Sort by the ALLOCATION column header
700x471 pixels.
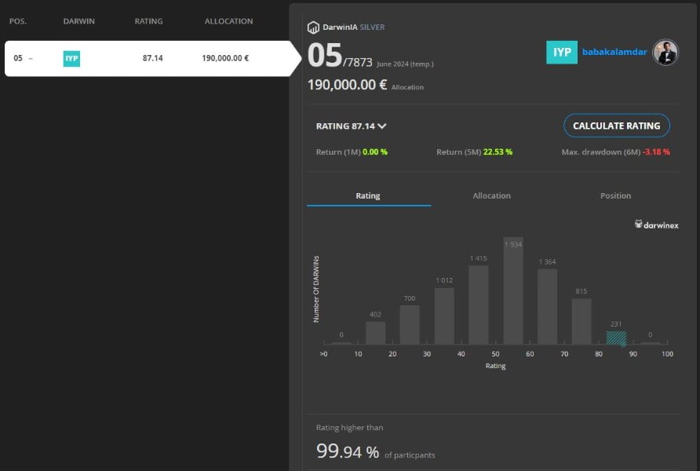tap(228, 21)
